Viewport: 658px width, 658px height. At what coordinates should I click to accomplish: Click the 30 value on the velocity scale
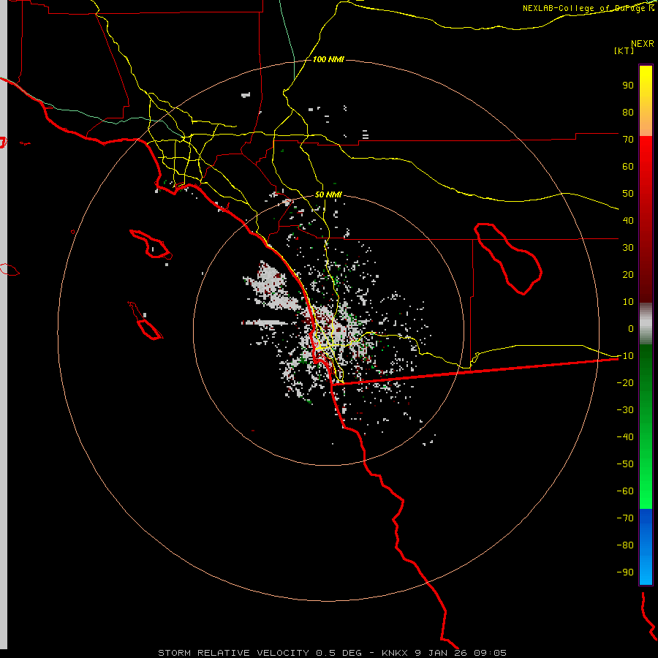click(628, 248)
